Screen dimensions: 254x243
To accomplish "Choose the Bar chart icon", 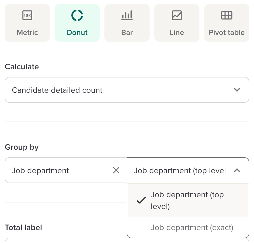I will click(127, 15).
